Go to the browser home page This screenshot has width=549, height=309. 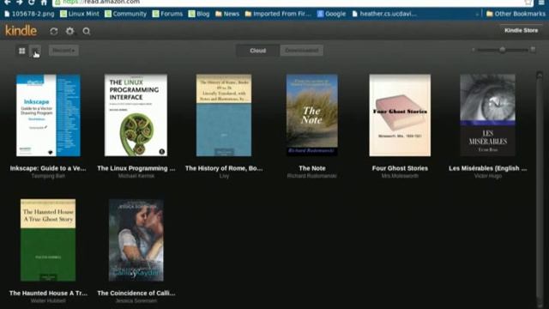44,2
